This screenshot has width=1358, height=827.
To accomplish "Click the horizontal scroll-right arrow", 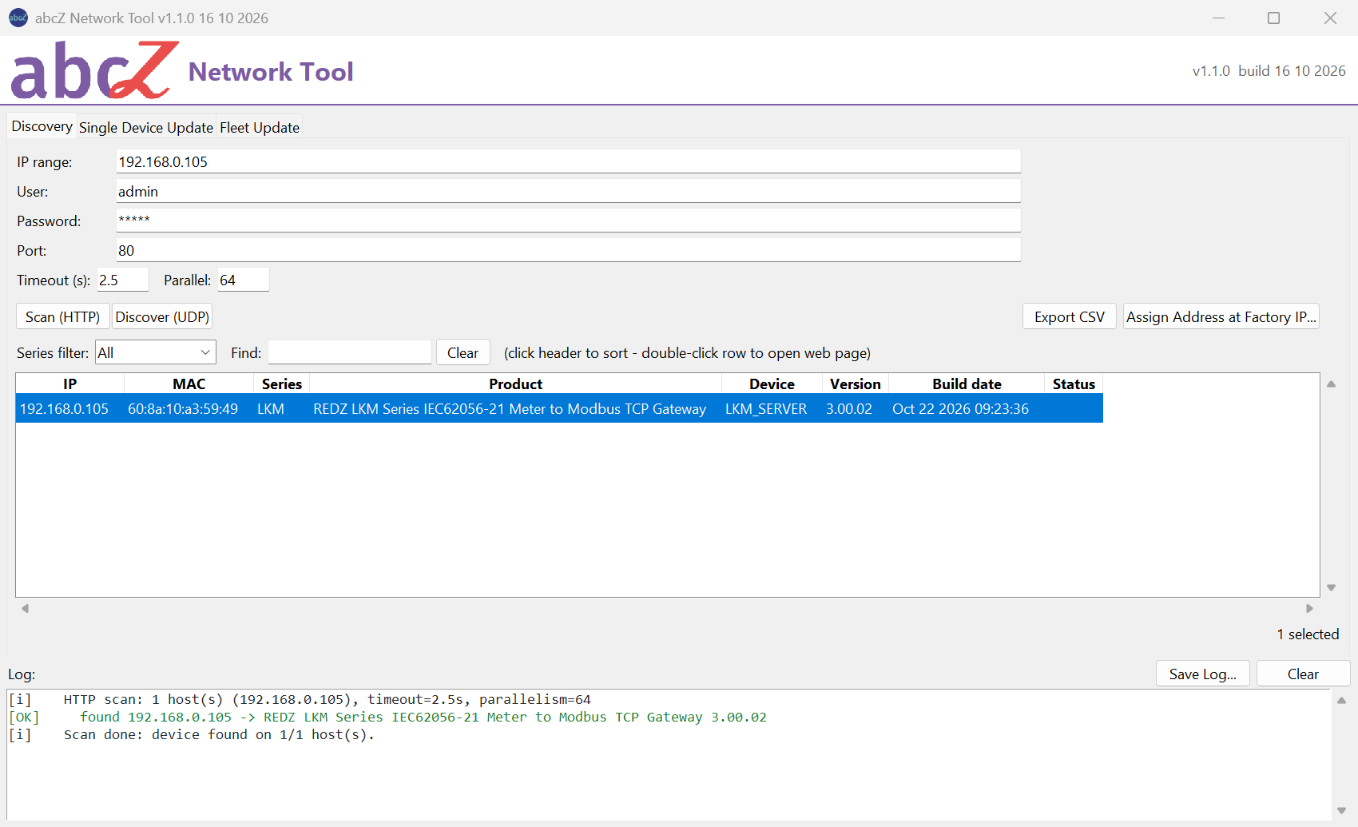I will pyautogui.click(x=1309, y=608).
